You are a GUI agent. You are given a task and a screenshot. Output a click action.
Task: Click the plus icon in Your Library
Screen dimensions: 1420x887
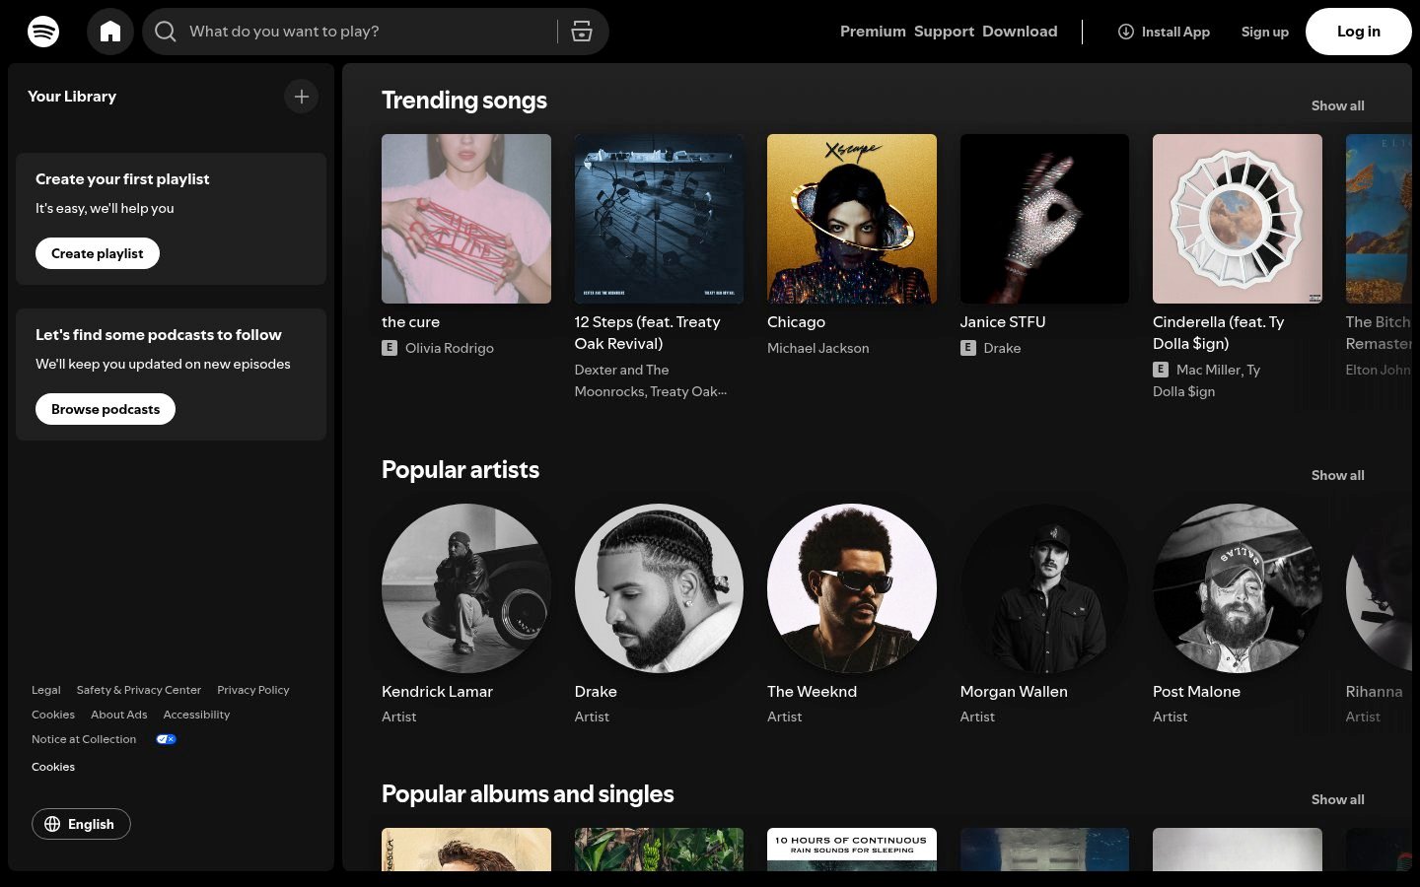pos(302,97)
